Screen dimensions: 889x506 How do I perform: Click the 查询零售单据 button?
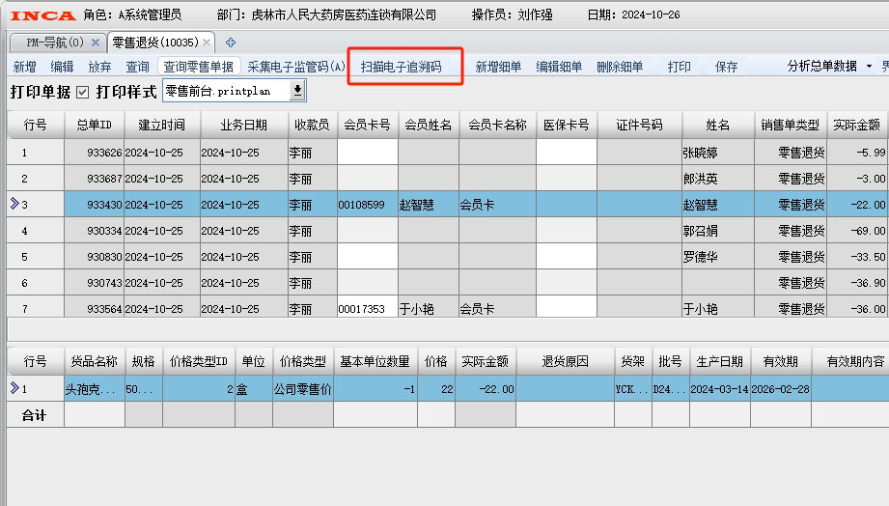[198, 67]
